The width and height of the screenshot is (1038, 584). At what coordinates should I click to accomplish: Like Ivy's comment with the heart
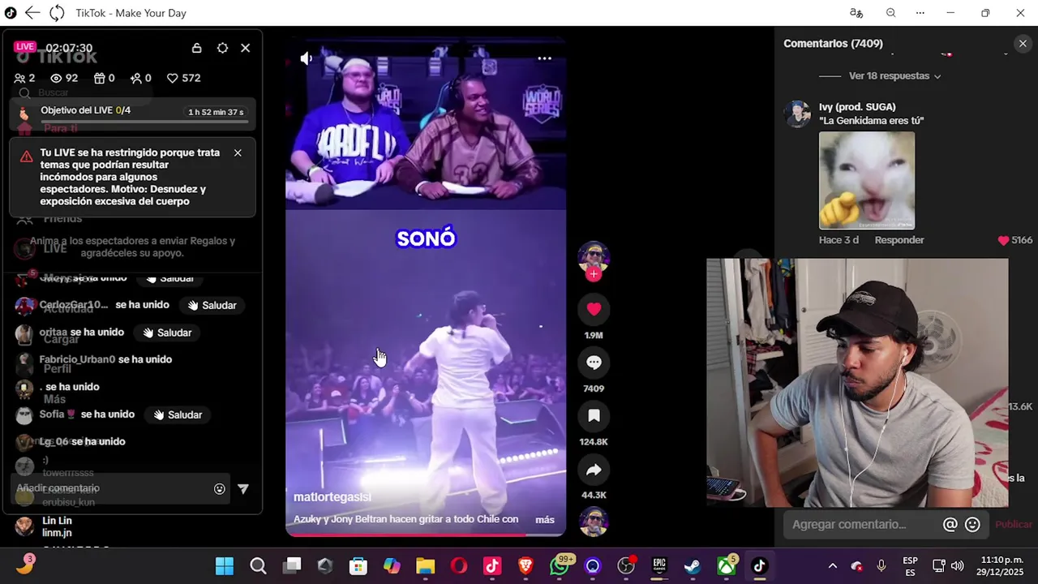click(1003, 240)
